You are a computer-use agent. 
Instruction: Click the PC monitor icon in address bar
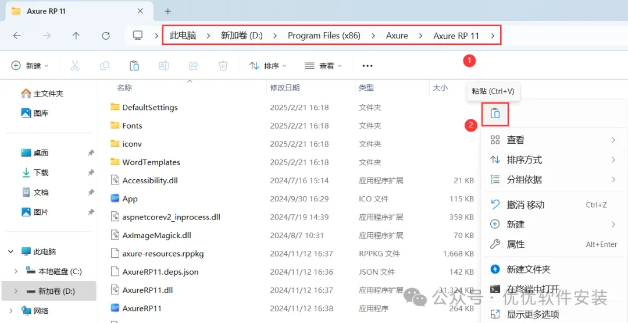click(138, 36)
